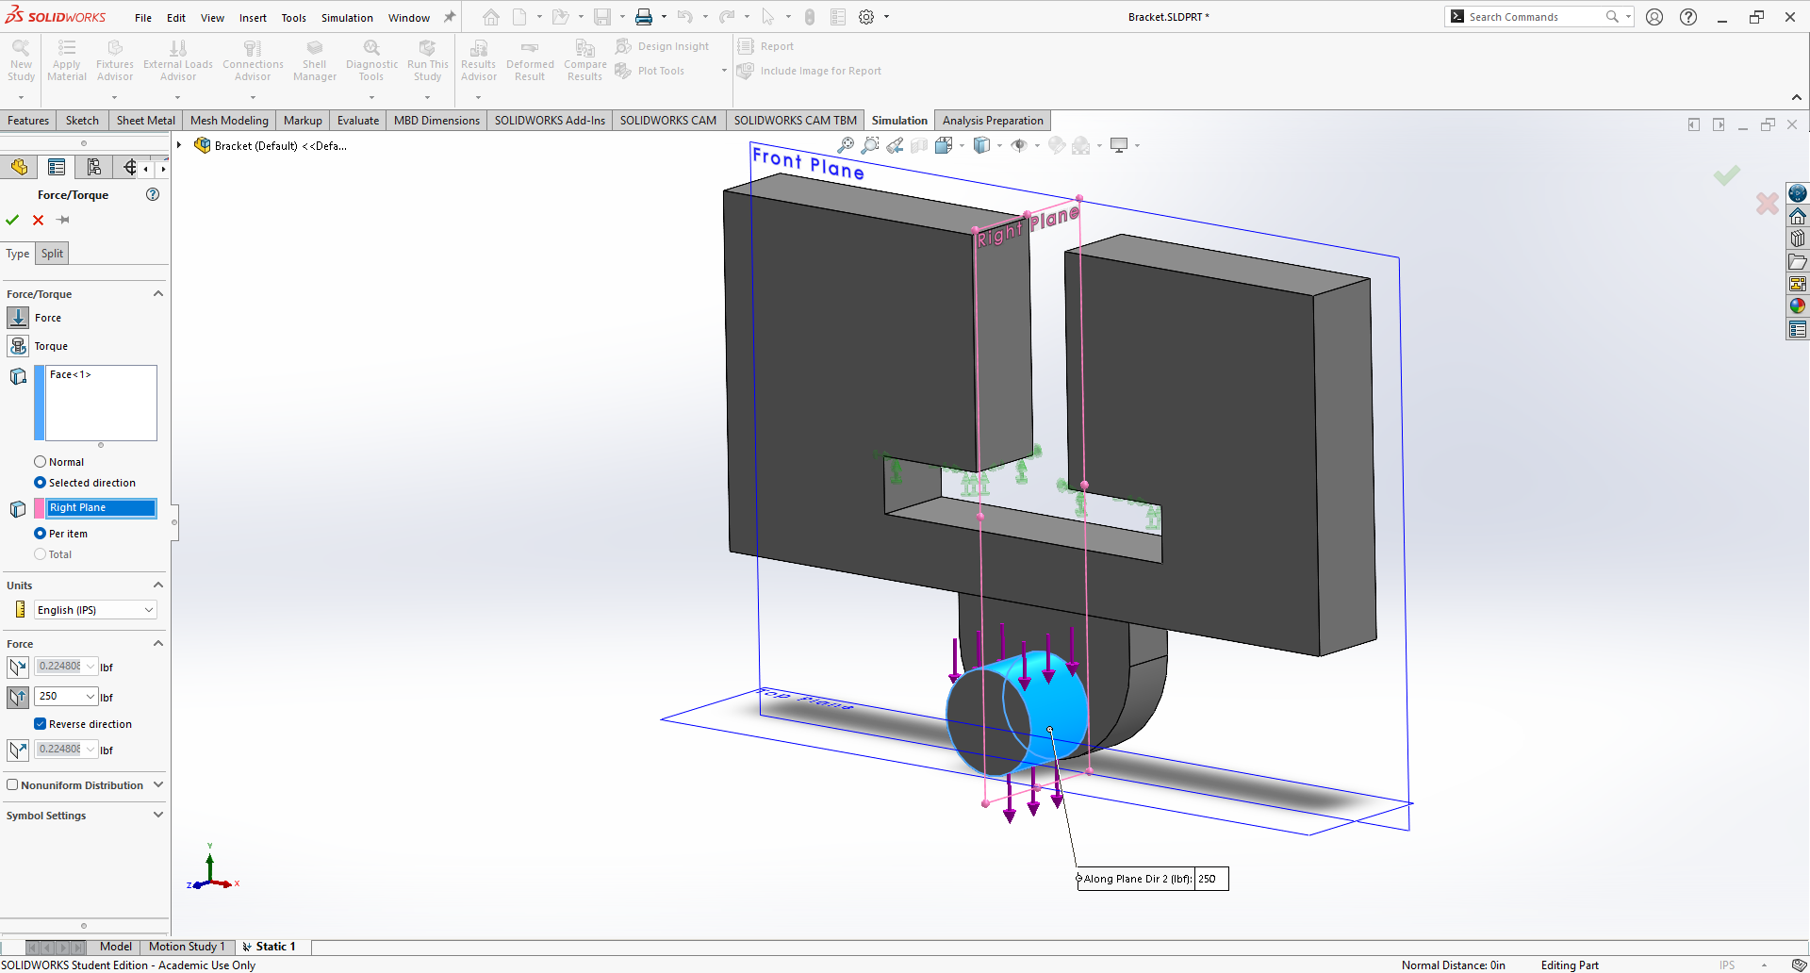This screenshot has height=973, width=1810.
Task: Select the Normal direction radio button
Action: [40, 462]
